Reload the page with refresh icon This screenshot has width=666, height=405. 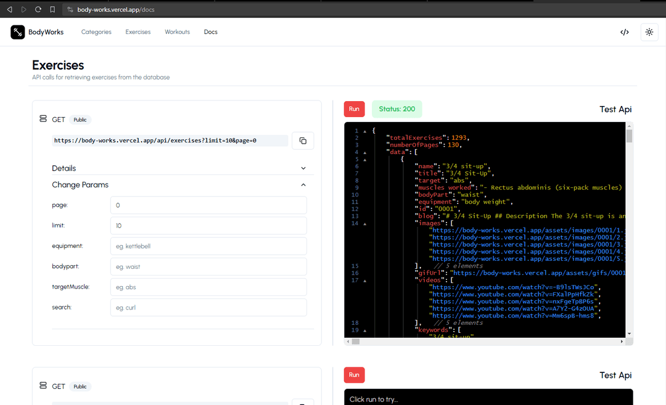tap(38, 9)
